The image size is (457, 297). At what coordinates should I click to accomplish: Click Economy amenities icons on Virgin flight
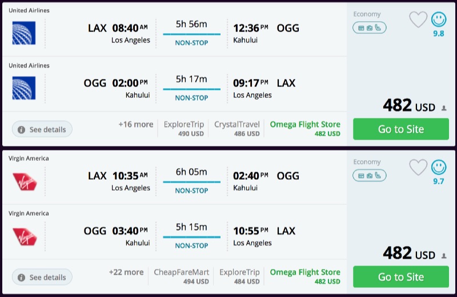(x=370, y=175)
